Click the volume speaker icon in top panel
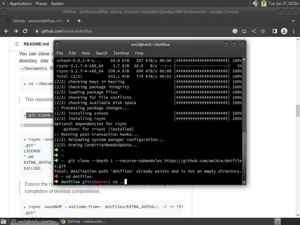The image size is (300, 225). pyautogui.click(x=255, y=4)
